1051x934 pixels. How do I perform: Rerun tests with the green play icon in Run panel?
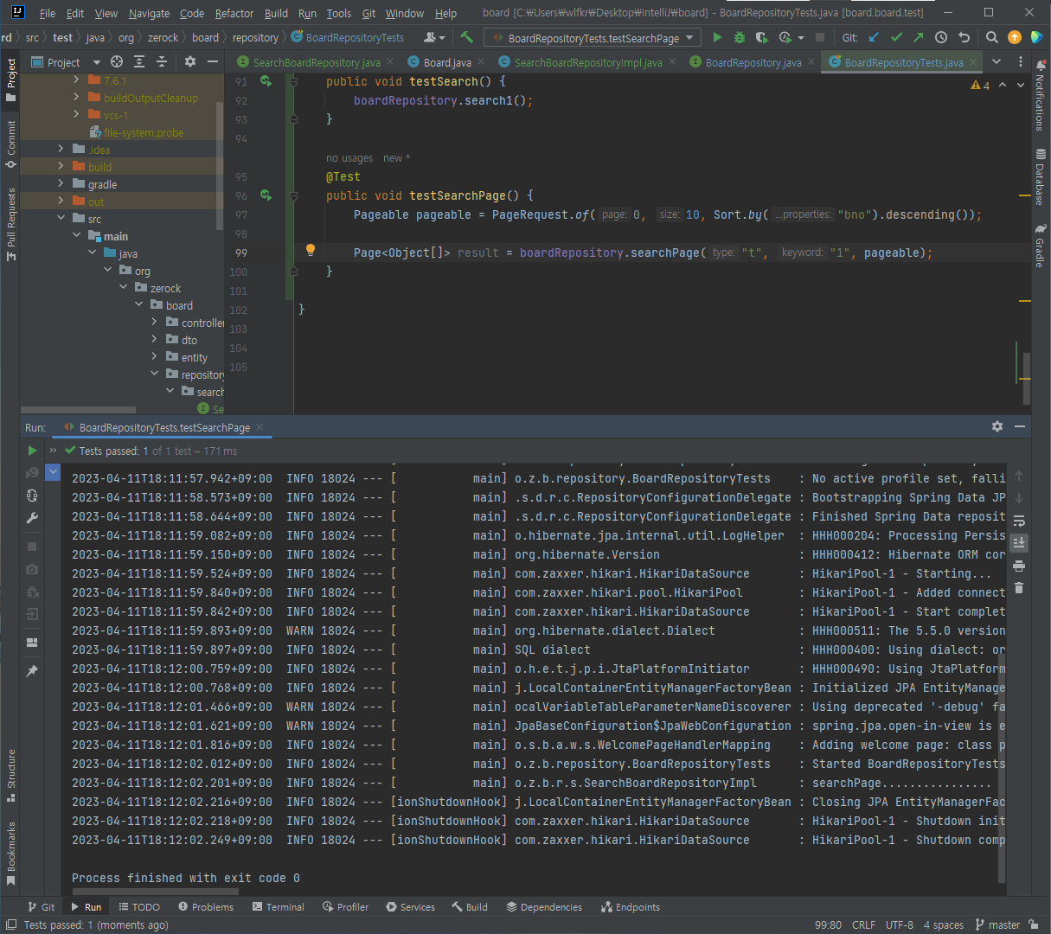coord(32,451)
